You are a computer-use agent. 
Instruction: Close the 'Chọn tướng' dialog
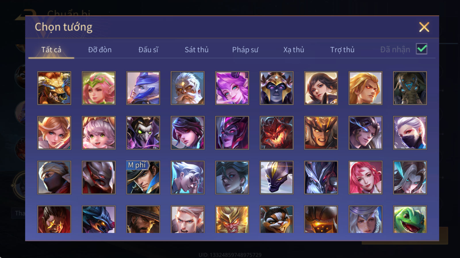pos(424,27)
